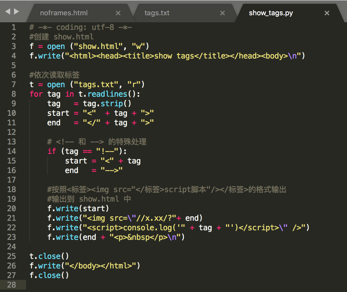Place cursor on empty line 28
Viewport: 347px width, 292px height.
click(186, 285)
